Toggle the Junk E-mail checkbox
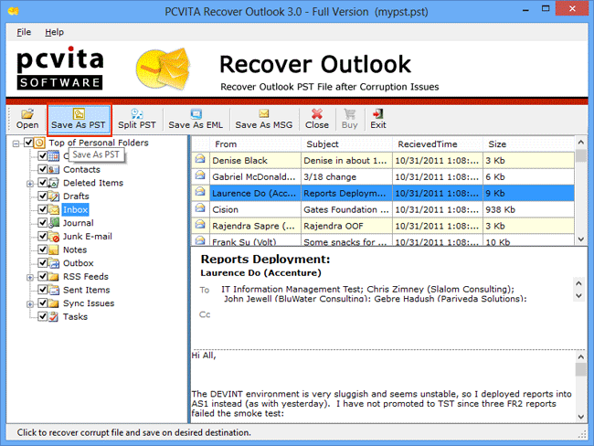The image size is (594, 446). coord(42,236)
